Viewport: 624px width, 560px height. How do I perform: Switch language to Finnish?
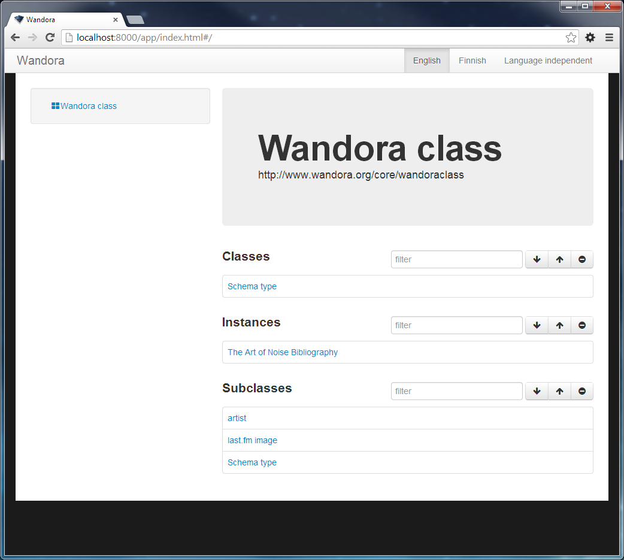pyautogui.click(x=472, y=60)
